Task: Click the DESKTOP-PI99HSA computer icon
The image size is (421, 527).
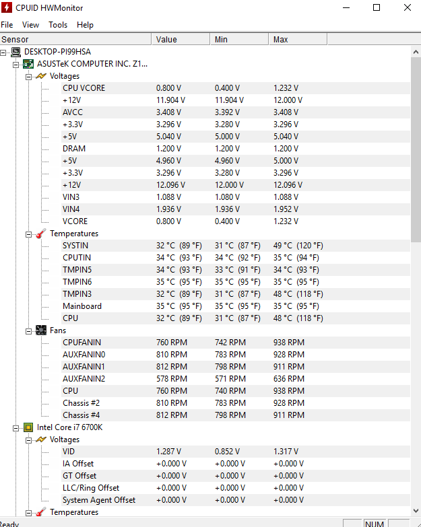Action: coord(15,52)
